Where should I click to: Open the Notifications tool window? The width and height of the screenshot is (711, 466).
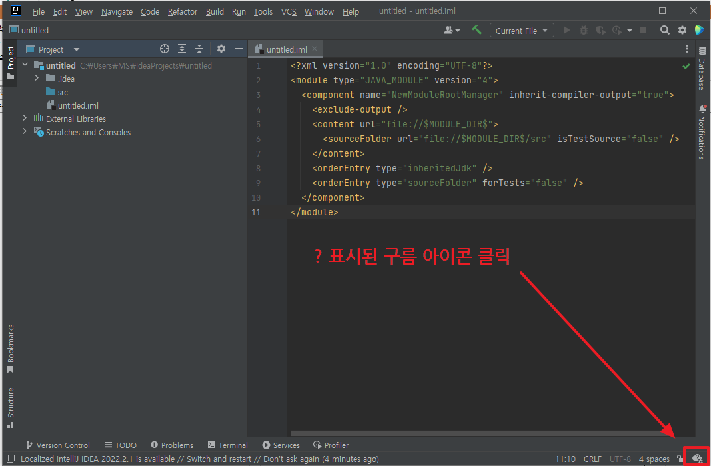[702, 131]
